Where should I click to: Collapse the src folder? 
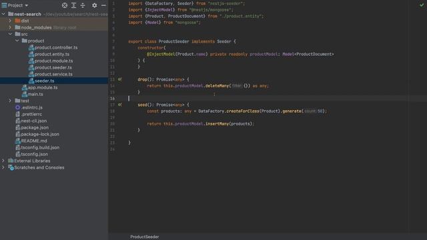pos(10,34)
